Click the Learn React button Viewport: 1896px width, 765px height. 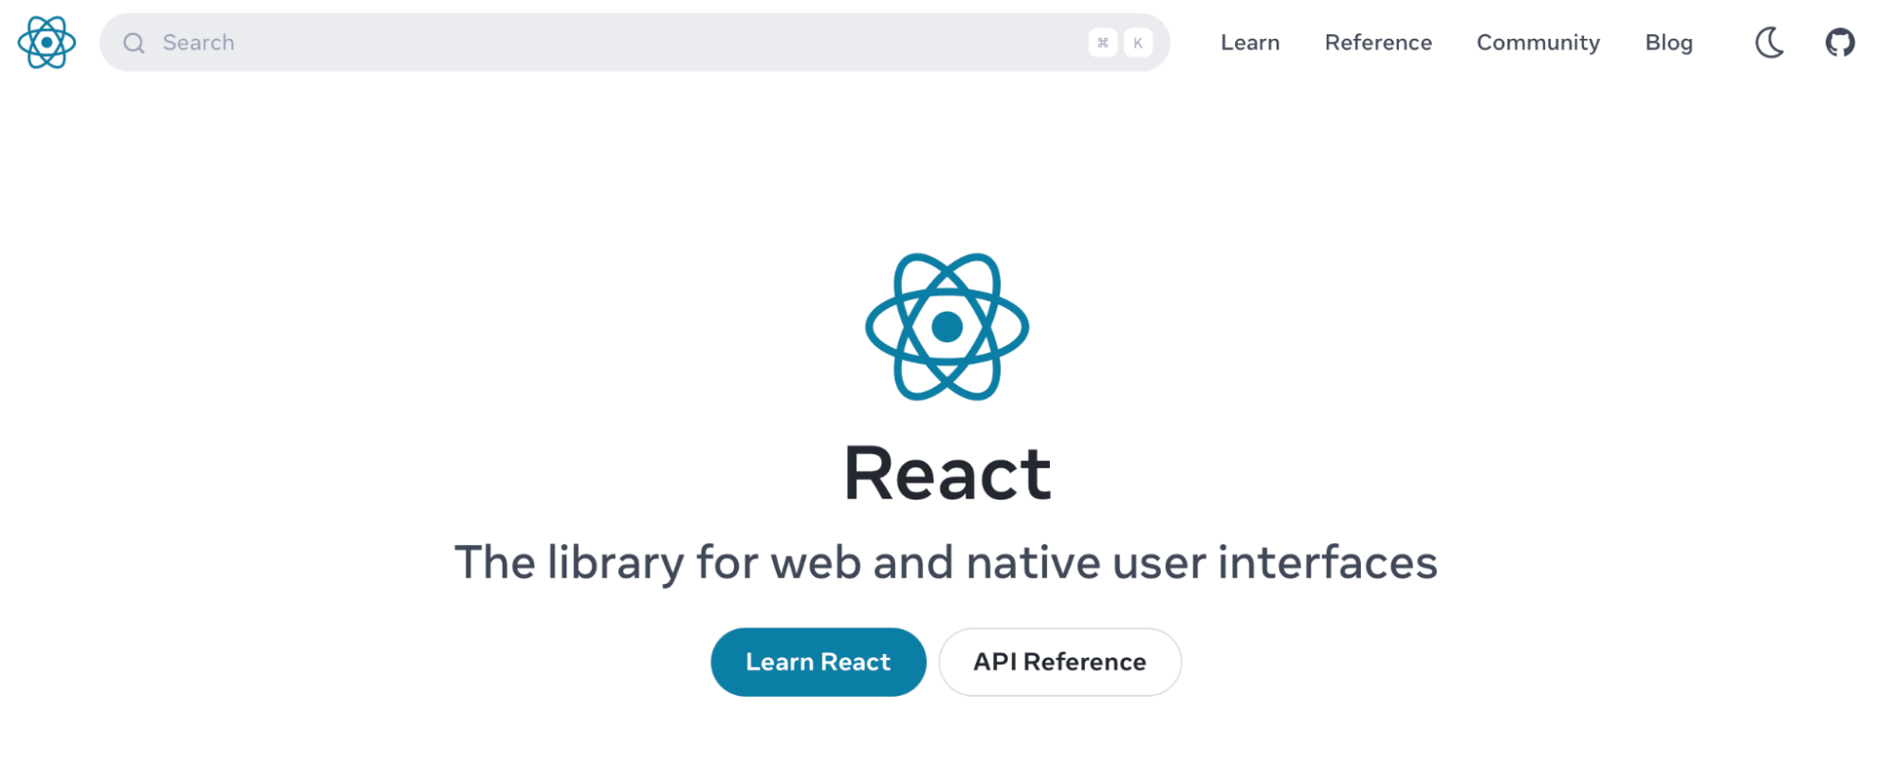click(819, 662)
